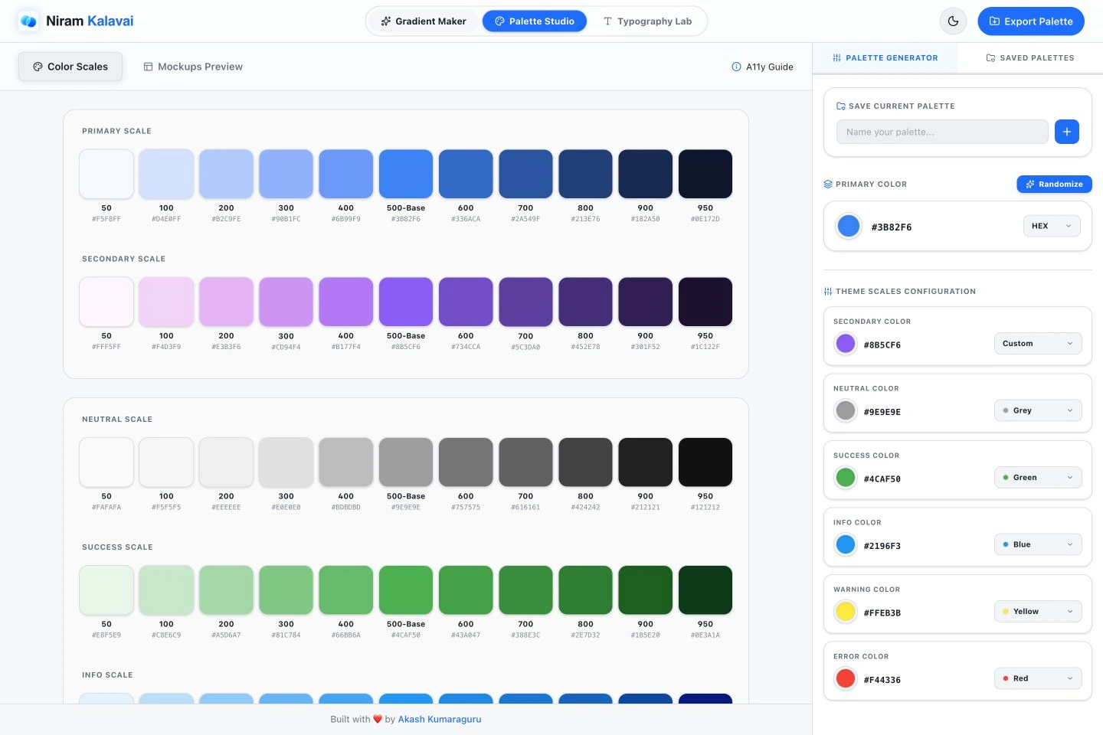The height and width of the screenshot is (735, 1103).
Task: Click primary 500-Base swatch #3B82F6
Action: click(x=406, y=174)
